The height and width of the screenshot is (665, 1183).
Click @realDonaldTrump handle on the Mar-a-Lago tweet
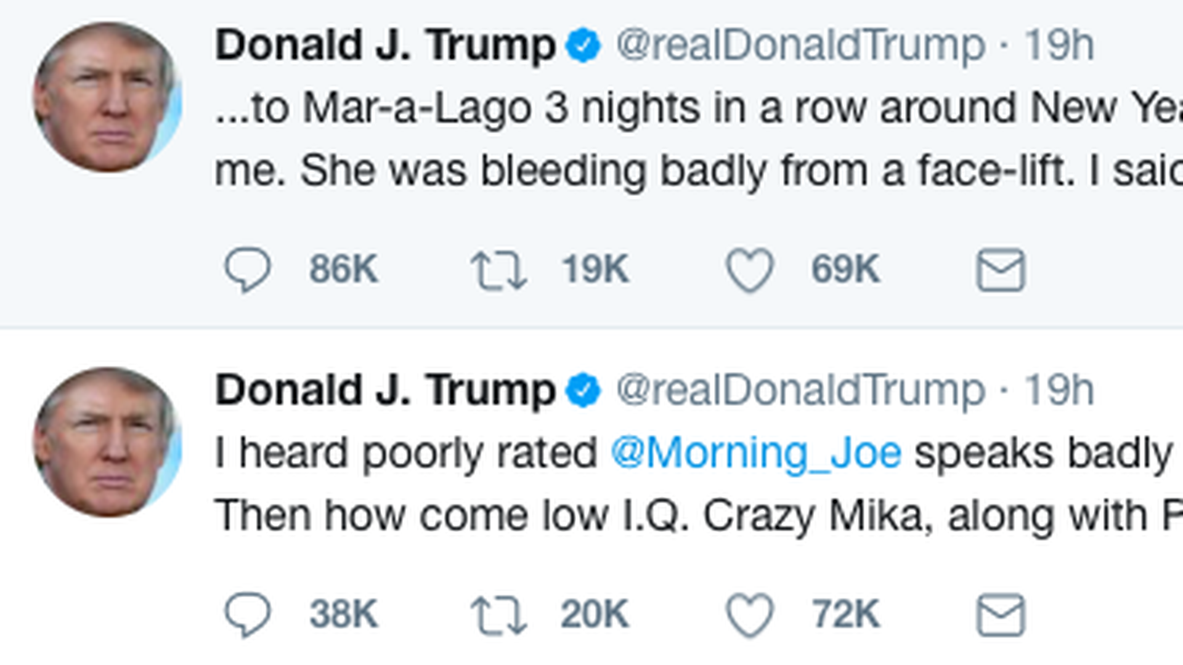[800, 46]
